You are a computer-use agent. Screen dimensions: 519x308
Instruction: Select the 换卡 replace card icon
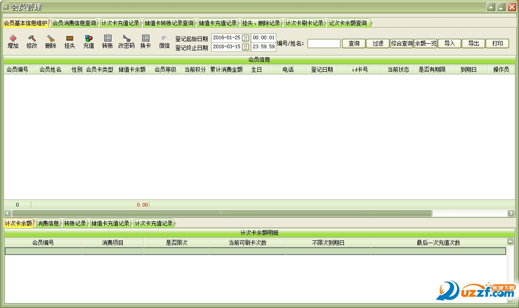[146, 38]
